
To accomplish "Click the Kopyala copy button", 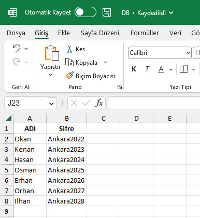I will [x=81, y=63].
